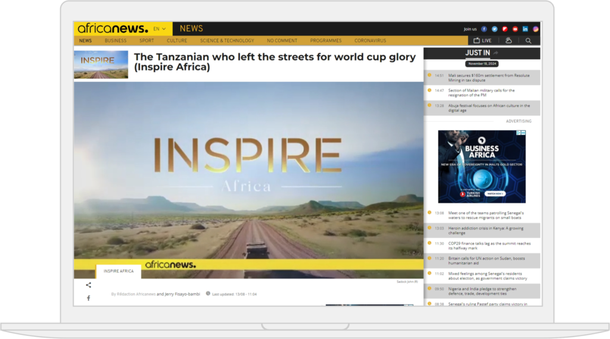Click the Last updated 13/08 timestamp

(234, 294)
